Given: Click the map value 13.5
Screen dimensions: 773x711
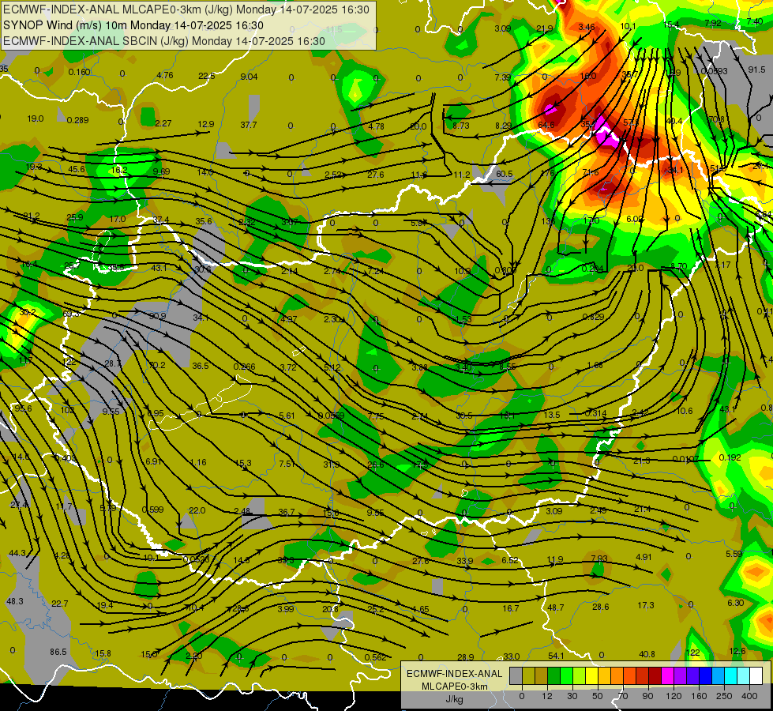Looking at the screenshot, I should point(552,415).
